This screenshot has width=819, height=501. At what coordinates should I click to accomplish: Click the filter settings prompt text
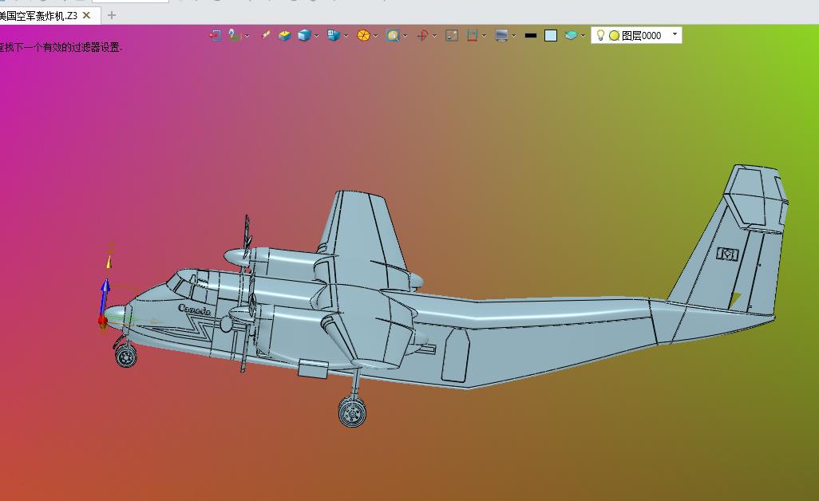click(x=61, y=48)
